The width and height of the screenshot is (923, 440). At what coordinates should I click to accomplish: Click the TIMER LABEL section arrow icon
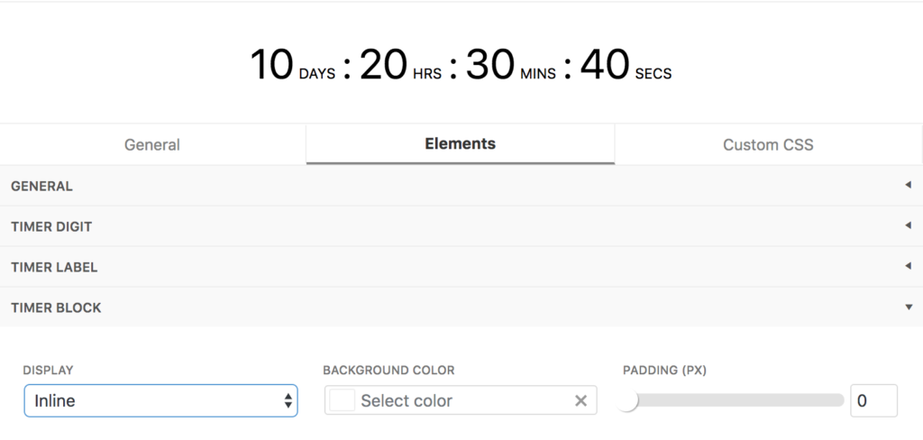(x=908, y=266)
